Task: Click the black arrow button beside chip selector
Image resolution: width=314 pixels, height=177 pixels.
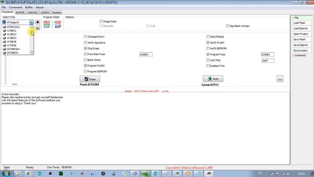Action: click(37, 22)
